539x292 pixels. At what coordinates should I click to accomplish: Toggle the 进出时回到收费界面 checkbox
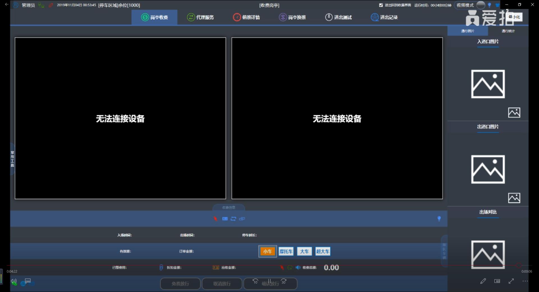click(x=381, y=5)
